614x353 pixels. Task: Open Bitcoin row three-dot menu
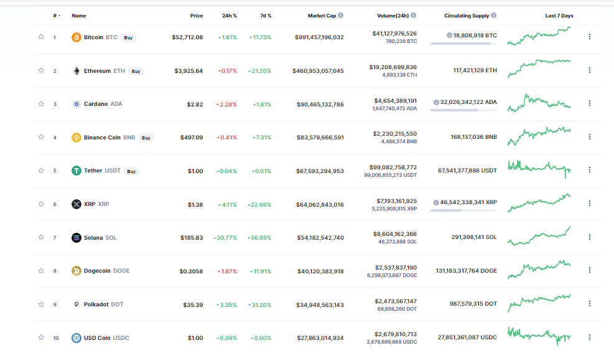(590, 37)
